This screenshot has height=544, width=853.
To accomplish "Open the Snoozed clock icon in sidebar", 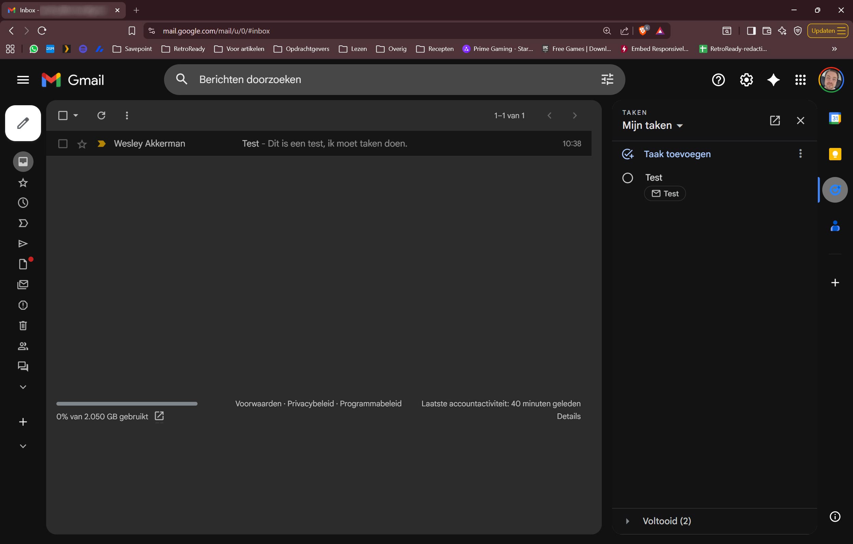I will point(23,203).
